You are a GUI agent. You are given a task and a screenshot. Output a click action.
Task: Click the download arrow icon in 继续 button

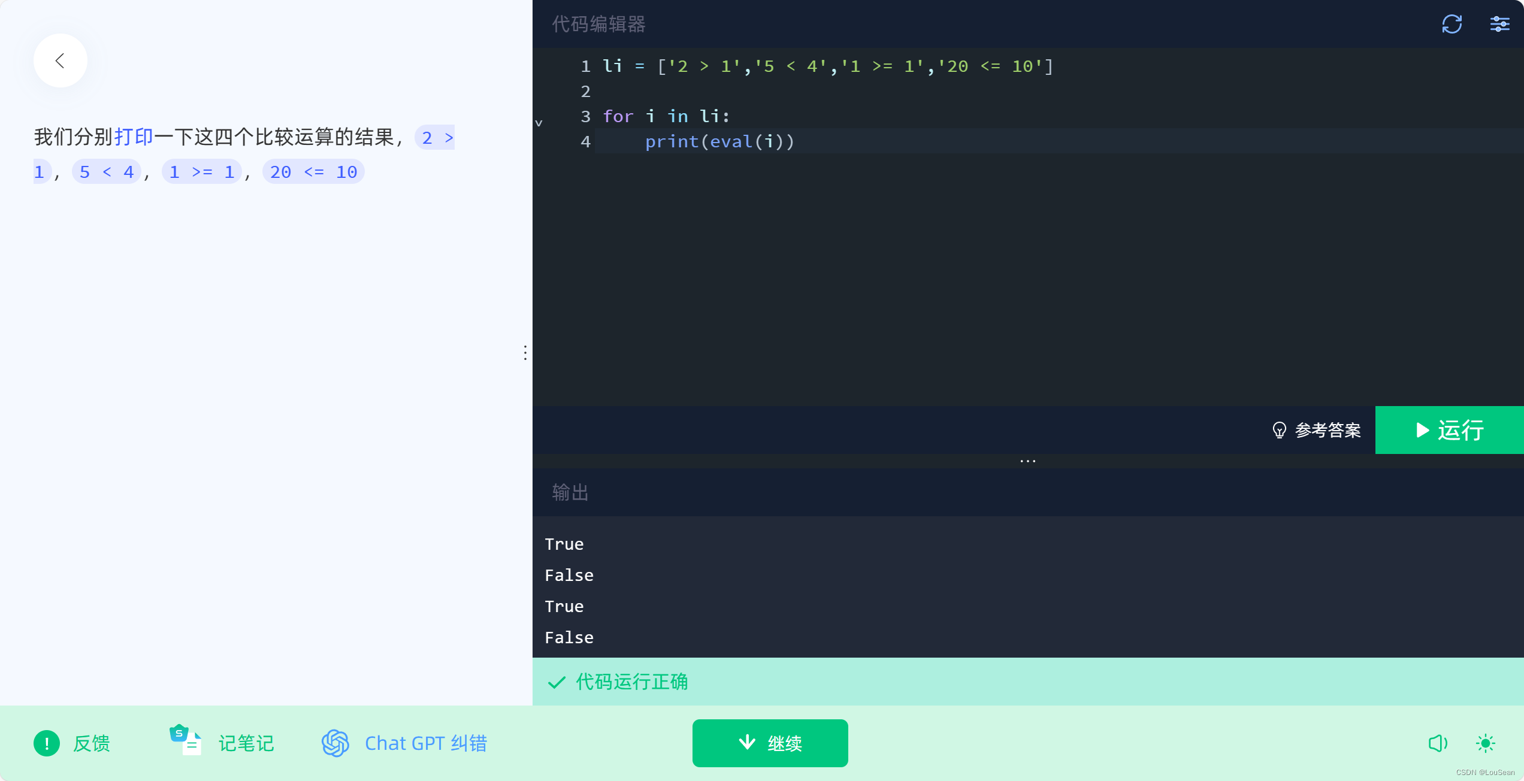tap(746, 743)
